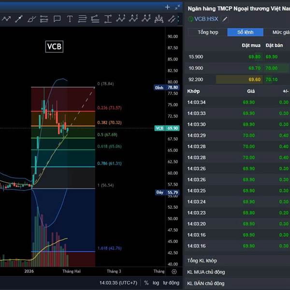Click the 14:03:35 (UTC+7) timezone clock

[x=118, y=283]
